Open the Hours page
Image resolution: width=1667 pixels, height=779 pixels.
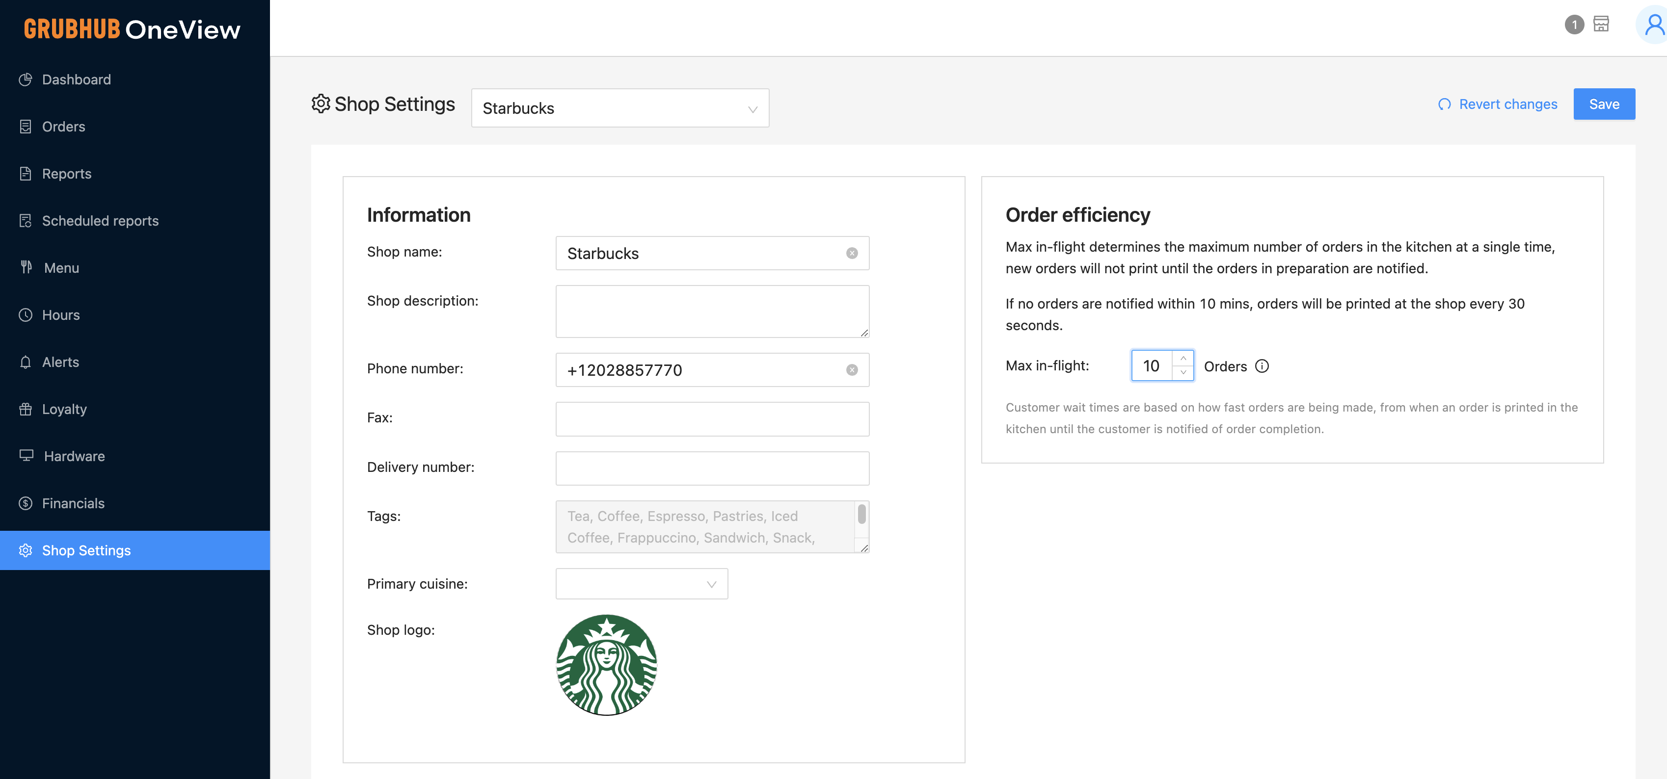134,315
